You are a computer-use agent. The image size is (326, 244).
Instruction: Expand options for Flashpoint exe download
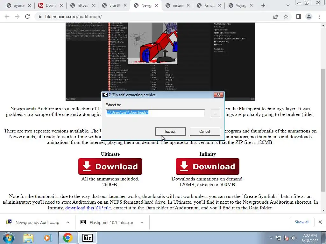coord(142,222)
